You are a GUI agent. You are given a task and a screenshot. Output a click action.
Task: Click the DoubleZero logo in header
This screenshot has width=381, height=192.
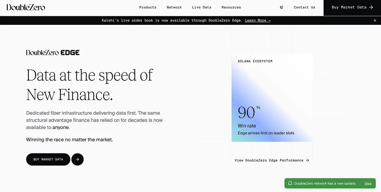point(26,7)
